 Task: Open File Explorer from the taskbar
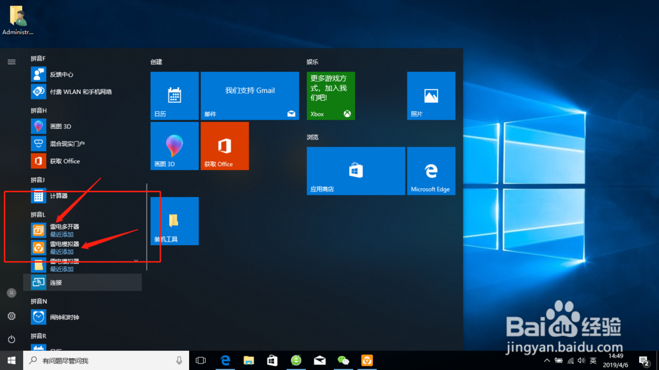pos(249,360)
